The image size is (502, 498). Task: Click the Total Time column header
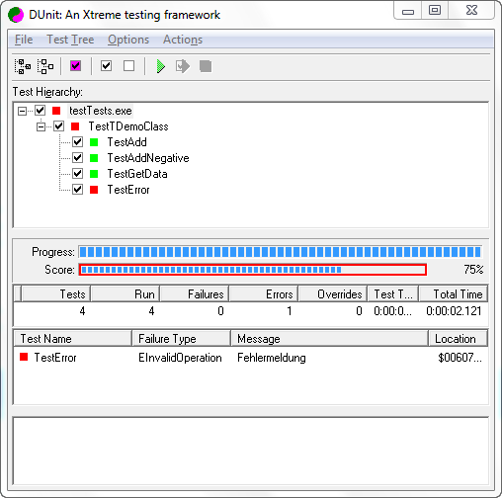point(454,293)
